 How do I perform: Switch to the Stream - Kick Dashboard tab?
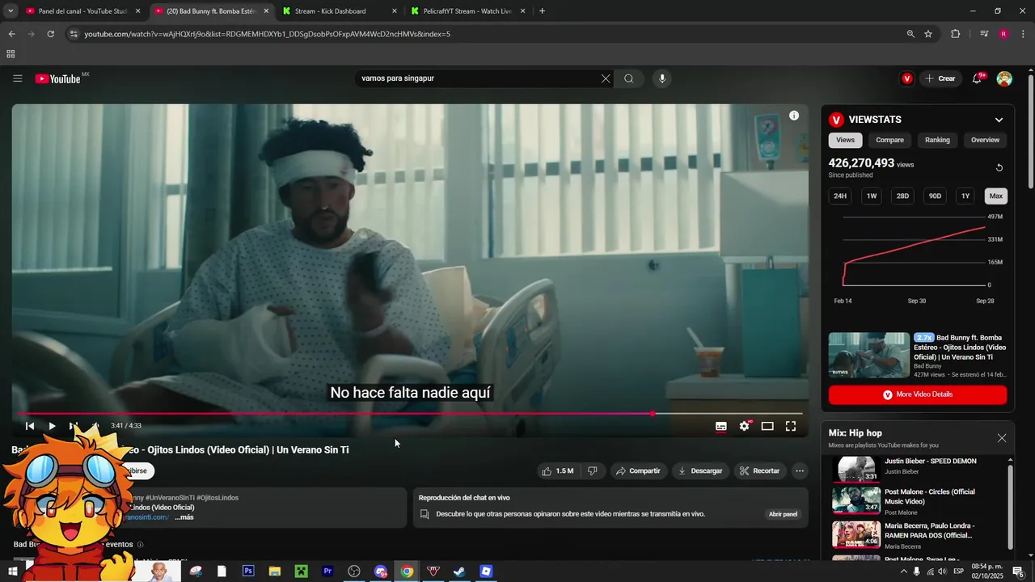(340, 11)
